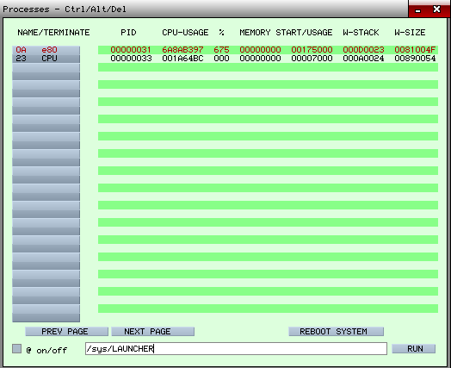Click the PID column header
Image resolution: width=451 pixels, height=368 pixels.
[x=128, y=33]
